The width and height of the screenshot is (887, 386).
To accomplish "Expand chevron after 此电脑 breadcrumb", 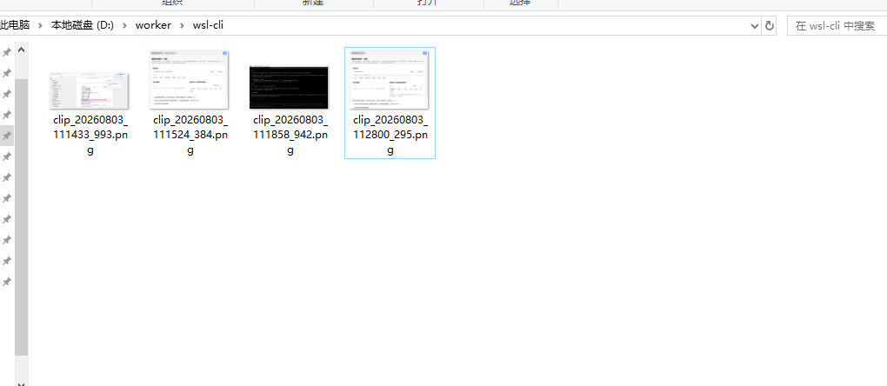I will point(40,25).
